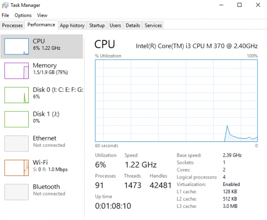This screenshot has height=220, width=267.
Task: Select the Ethernet graph icon
Action: pos(17,144)
